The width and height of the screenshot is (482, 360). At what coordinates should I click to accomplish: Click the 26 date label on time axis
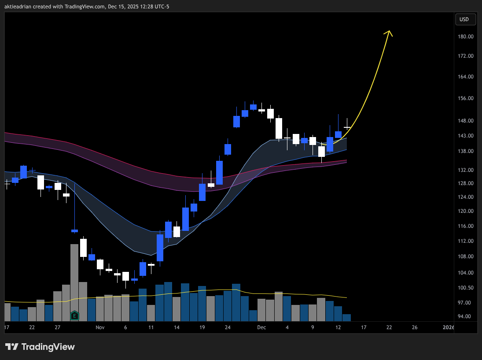click(415, 327)
